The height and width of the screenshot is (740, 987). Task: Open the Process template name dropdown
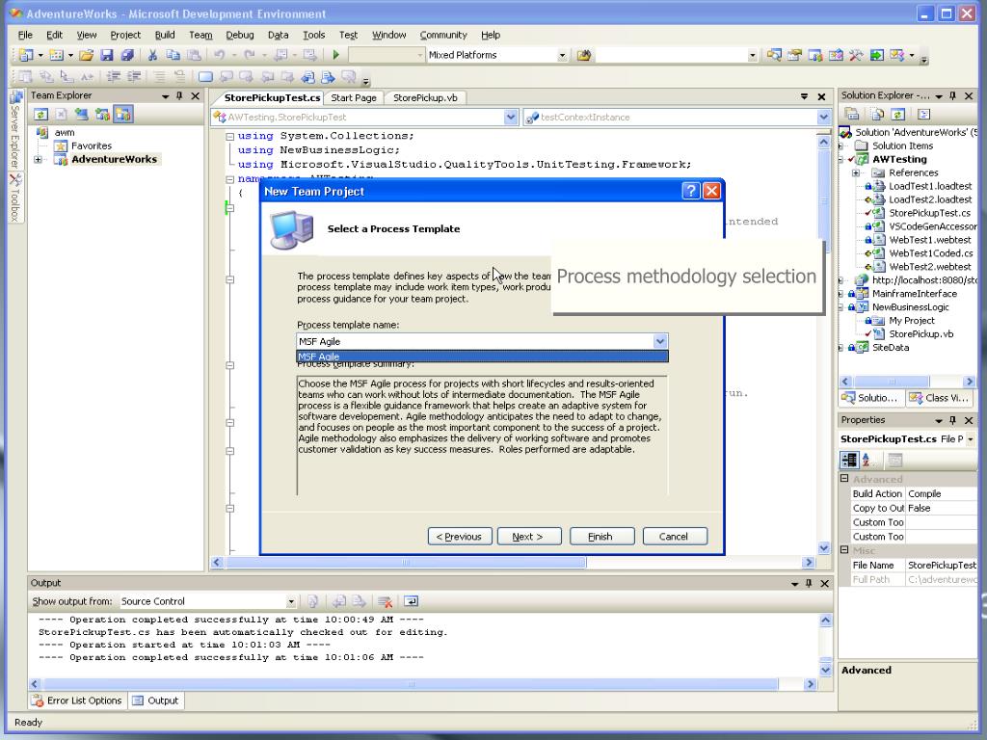(x=659, y=341)
